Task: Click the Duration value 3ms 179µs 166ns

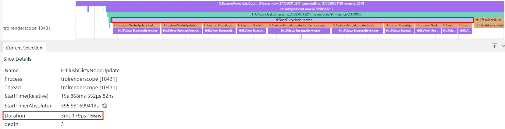Action: 81,116
